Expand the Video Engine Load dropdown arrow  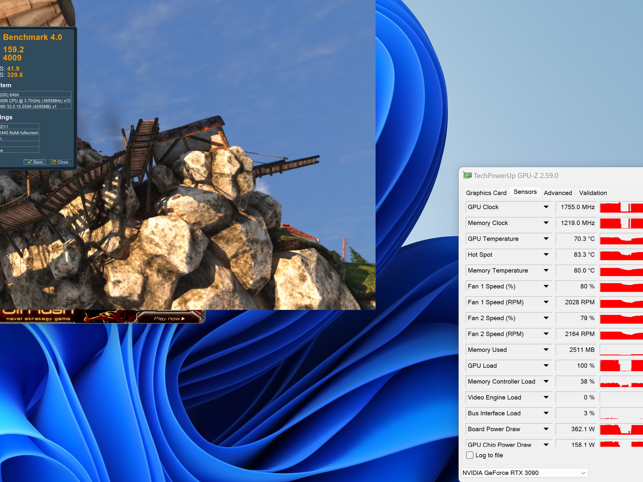pos(546,397)
